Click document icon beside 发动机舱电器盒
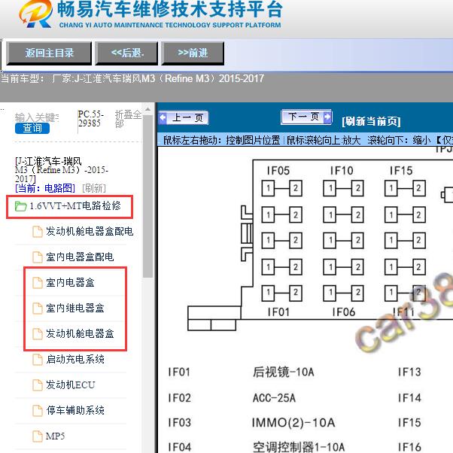This screenshot has height=453, width=453. (x=38, y=334)
